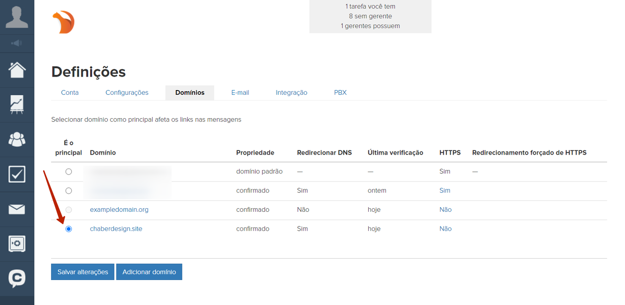The width and height of the screenshot is (625, 305).
Task: Select chaberdesign.site as primary domain
Action: click(69, 229)
